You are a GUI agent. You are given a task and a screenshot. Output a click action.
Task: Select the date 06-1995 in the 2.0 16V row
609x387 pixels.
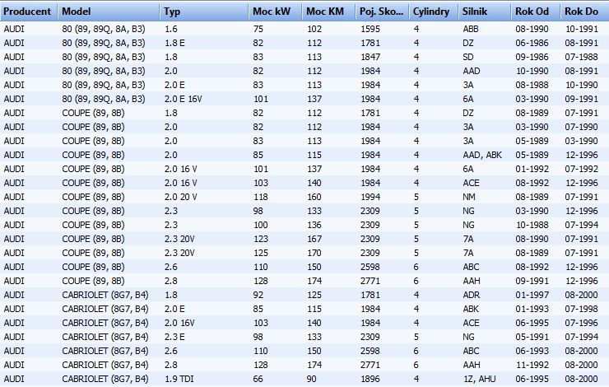pyautogui.click(x=532, y=323)
